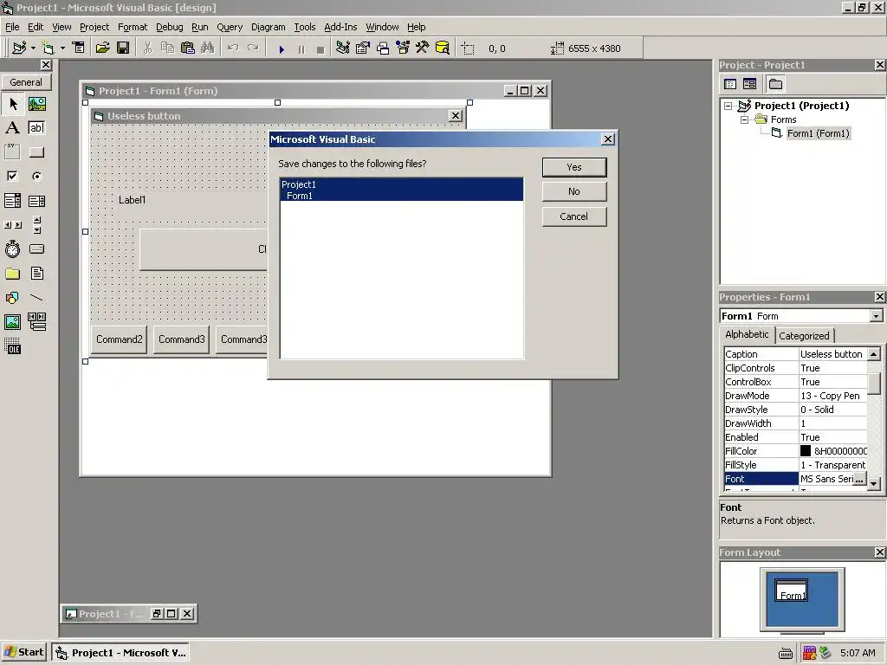Click the Find binoculars icon

[x=208, y=48]
